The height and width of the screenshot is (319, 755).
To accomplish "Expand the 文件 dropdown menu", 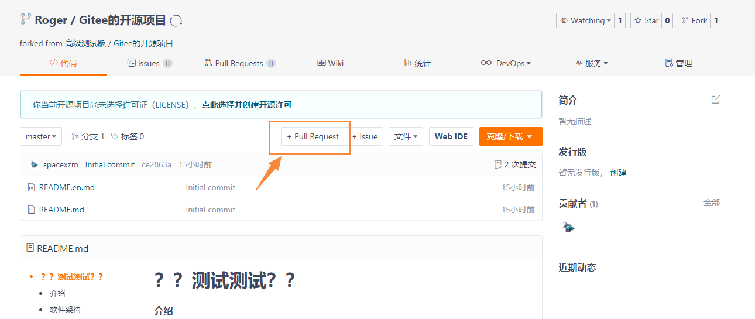I will (406, 136).
